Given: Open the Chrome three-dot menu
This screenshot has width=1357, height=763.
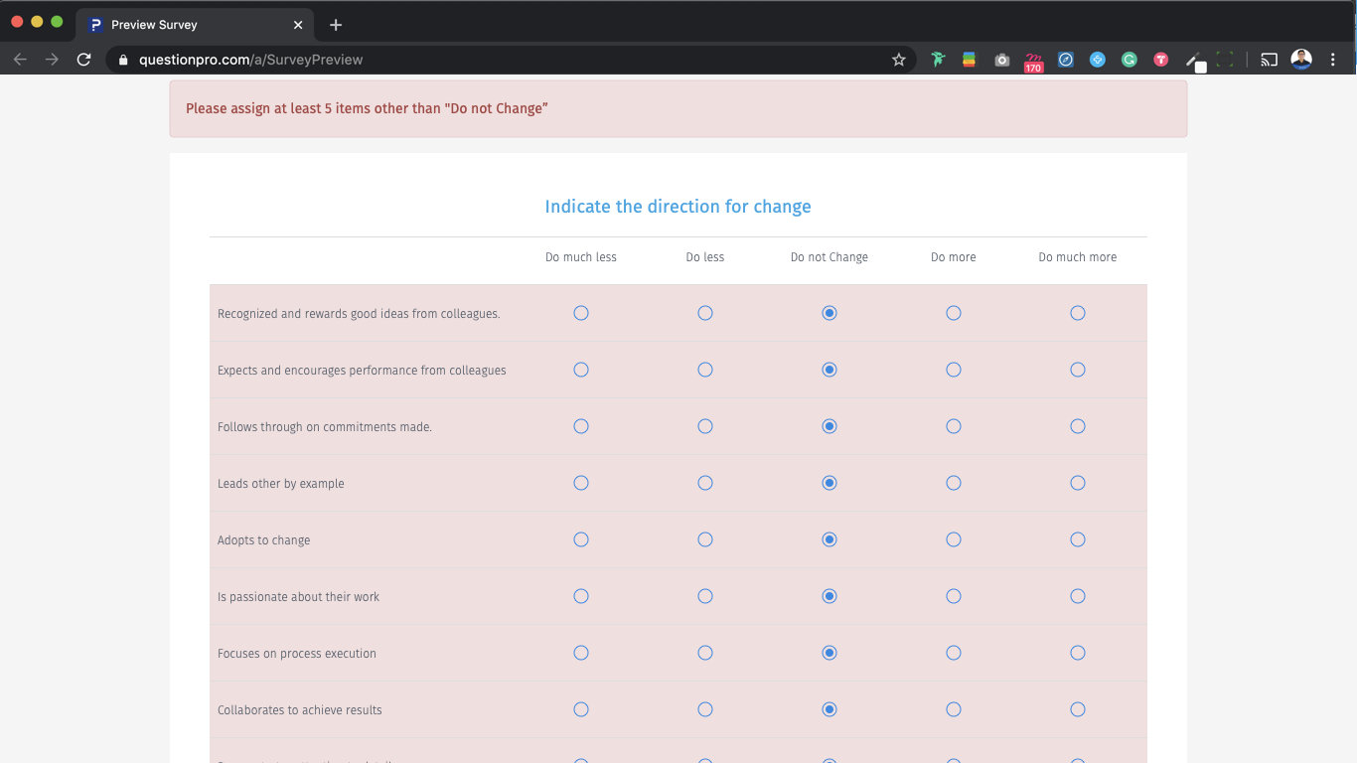Looking at the screenshot, I should 1333,60.
